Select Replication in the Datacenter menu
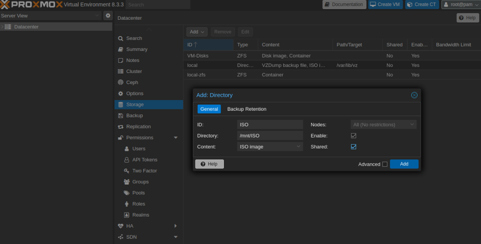Image resolution: width=481 pixels, height=244 pixels. coord(149,127)
